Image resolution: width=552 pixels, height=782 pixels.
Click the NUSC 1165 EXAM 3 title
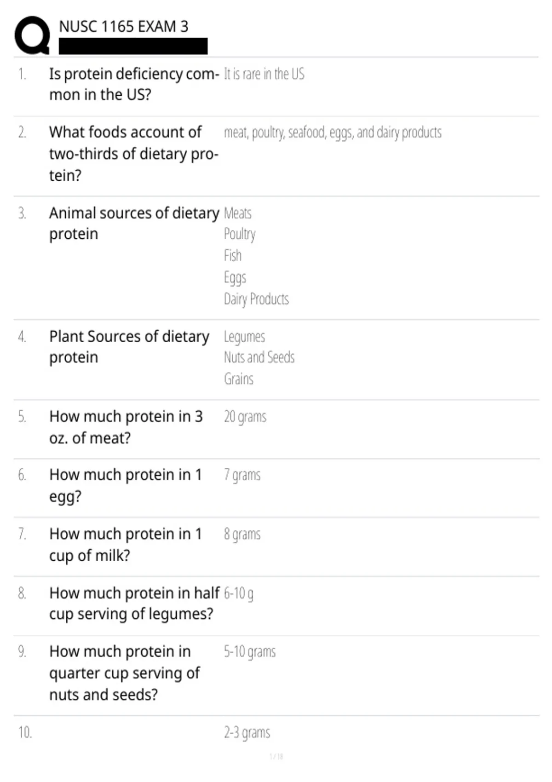click(123, 27)
